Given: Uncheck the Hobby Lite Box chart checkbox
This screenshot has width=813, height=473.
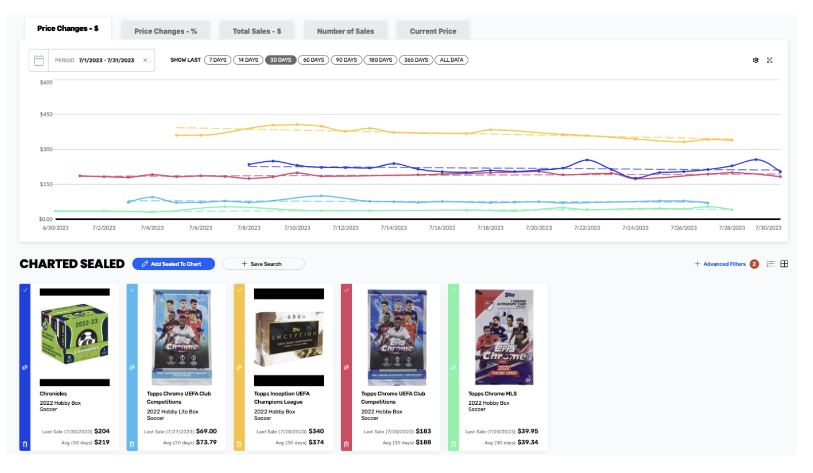Looking at the screenshot, I should coord(132,290).
